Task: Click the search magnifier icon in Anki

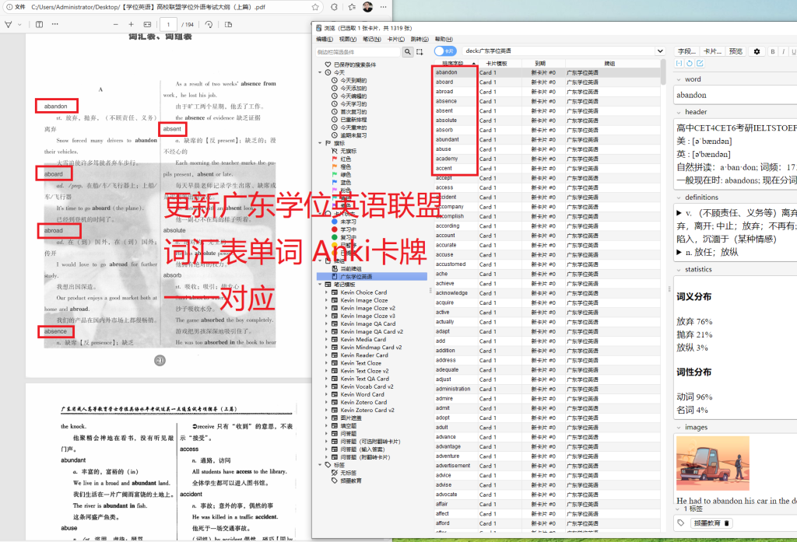Action: pos(406,51)
